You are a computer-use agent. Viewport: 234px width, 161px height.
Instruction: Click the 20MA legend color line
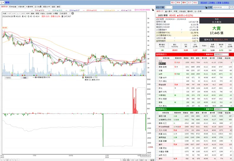67,10
